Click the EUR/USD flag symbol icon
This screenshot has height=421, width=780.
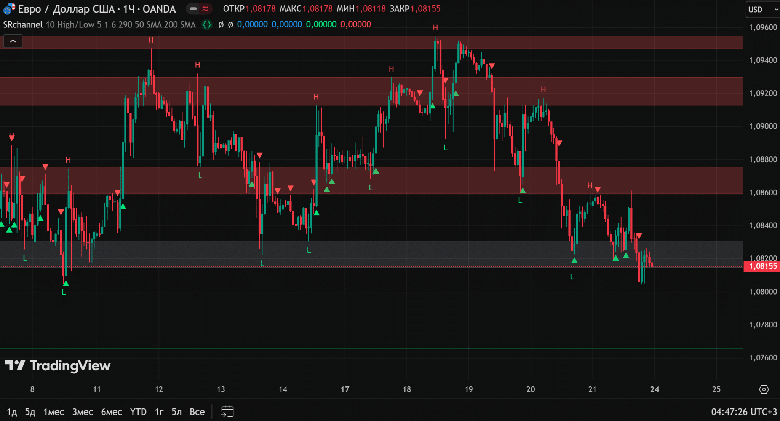[9, 8]
